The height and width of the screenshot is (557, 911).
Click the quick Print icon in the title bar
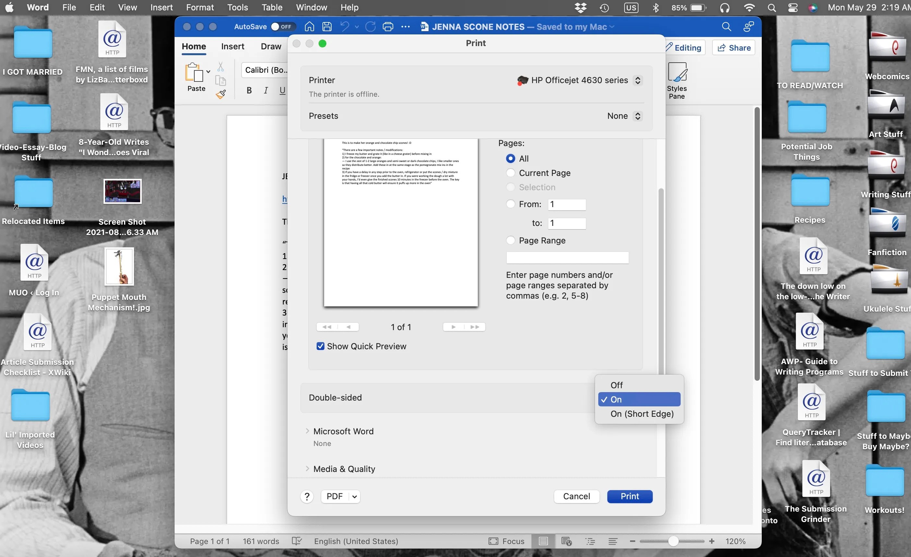pyautogui.click(x=387, y=26)
